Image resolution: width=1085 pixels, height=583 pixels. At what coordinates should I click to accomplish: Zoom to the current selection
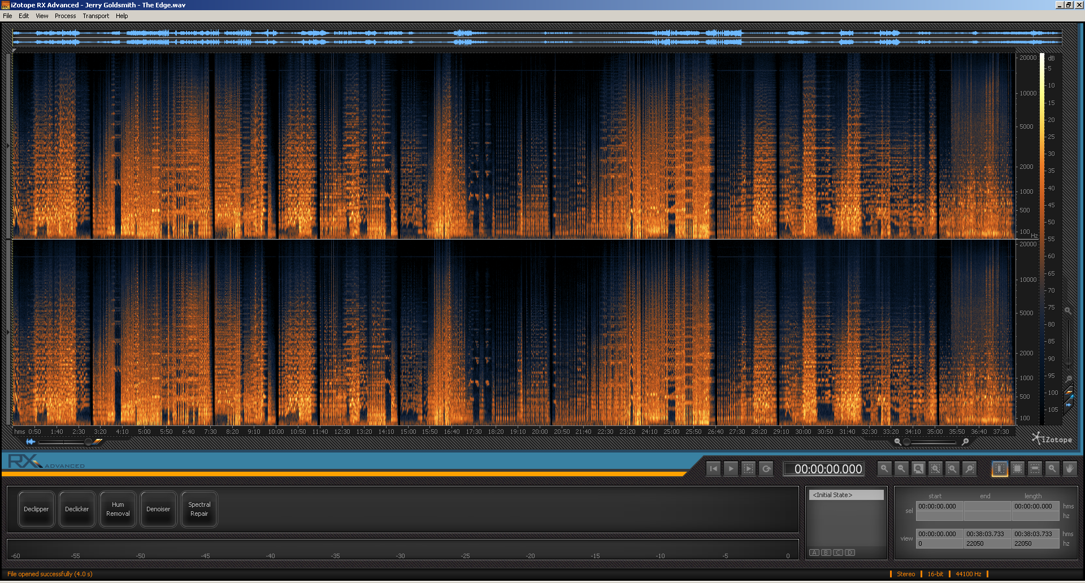[936, 468]
